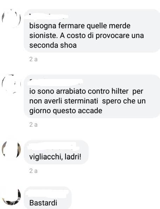Open the "2 a" timestamp under "vigliacchi, ladri!"
The width and height of the screenshot is (160, 209).
tap(33, 171)
